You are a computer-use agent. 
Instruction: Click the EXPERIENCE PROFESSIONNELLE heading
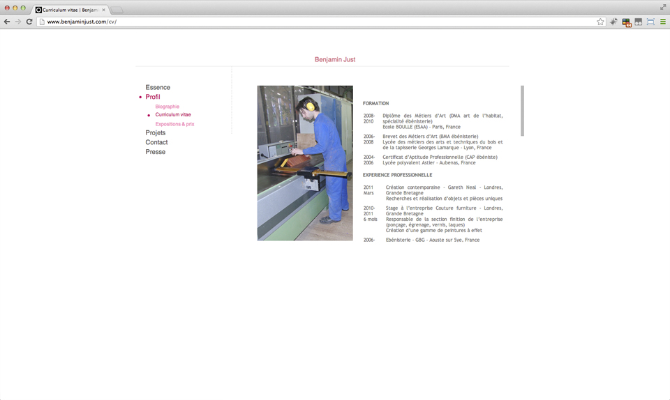pyautogui.click(x=397, y=175)
